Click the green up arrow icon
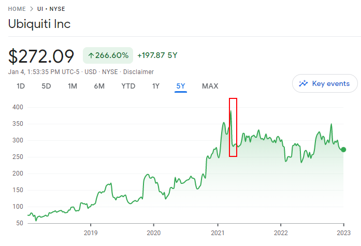361x246 pixels. tap(91, 55)
